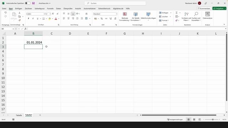Image resolution: width=228 pixels, height=128 pixels.
Task: Click the Redo arrow icon
Action: point(6,16)
